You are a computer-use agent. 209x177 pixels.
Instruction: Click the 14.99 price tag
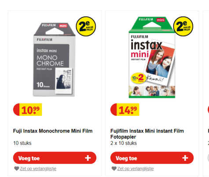(x=125, y=110)
